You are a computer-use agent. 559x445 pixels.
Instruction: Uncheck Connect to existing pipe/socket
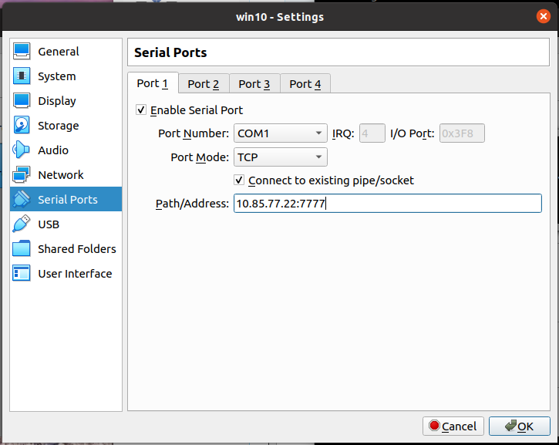point(239,180)
